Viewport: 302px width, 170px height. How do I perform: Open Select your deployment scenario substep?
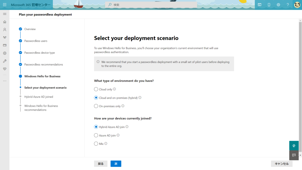pos(46,88)
